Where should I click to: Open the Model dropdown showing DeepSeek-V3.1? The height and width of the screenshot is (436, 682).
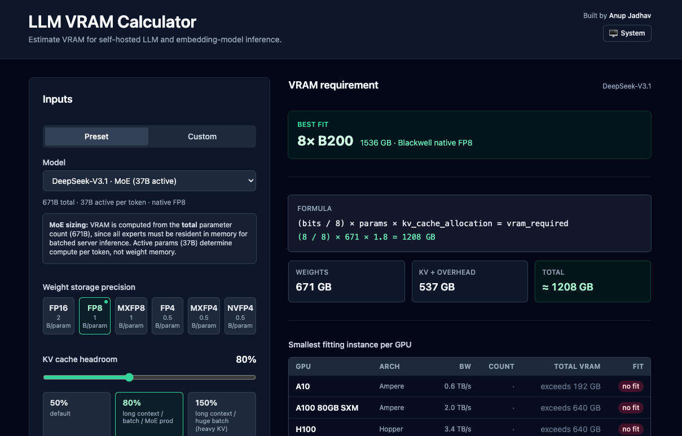click(149, 181)
